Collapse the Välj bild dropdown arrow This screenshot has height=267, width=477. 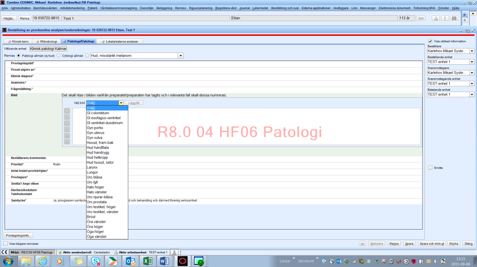point(121,103)
